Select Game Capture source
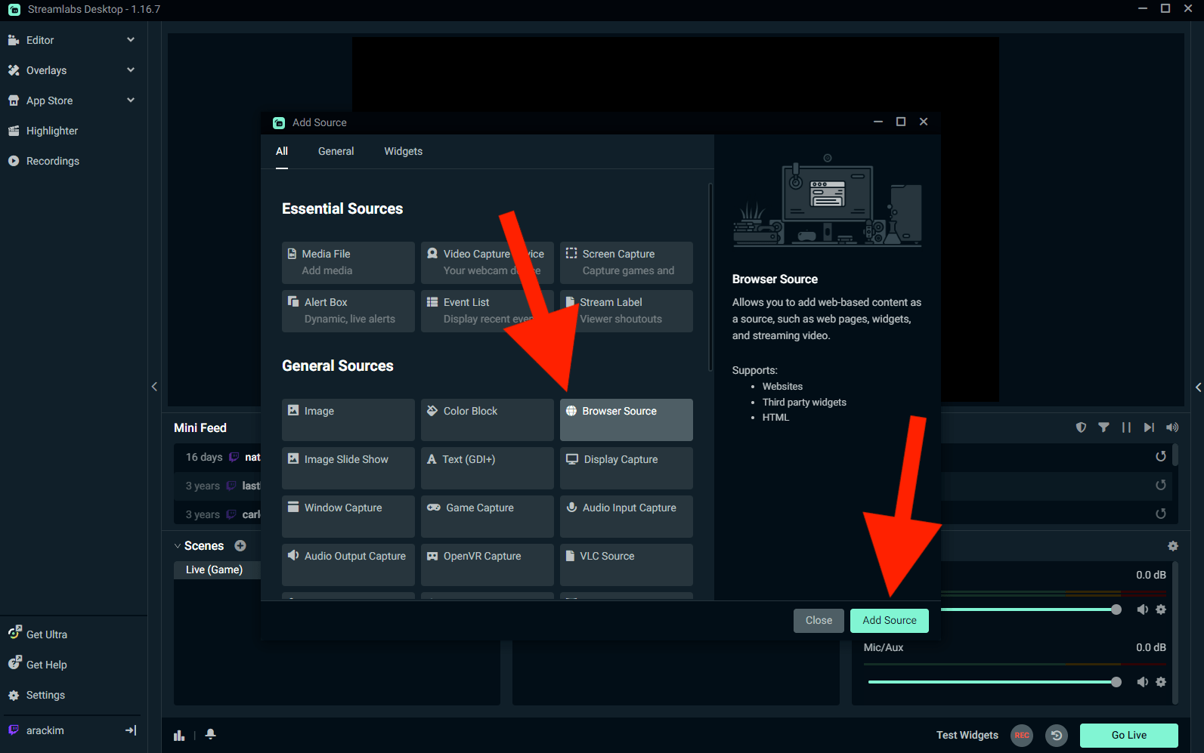This screenshot has width=1204, height=753. click(487, 516)
